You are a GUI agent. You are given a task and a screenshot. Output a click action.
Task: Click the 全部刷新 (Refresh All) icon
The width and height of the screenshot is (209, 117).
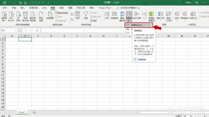[x=50, y=14]
